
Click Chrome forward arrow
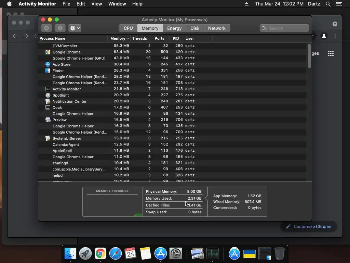[26, 36]
